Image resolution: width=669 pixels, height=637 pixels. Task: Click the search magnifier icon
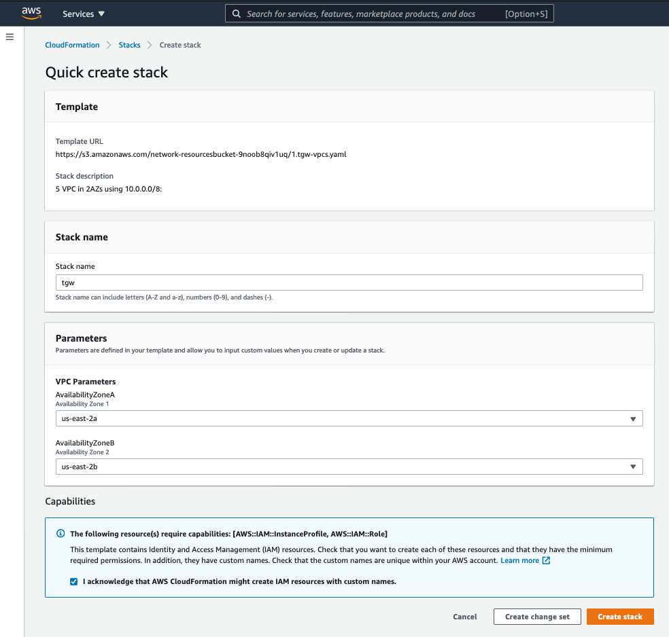pos(236,14)
